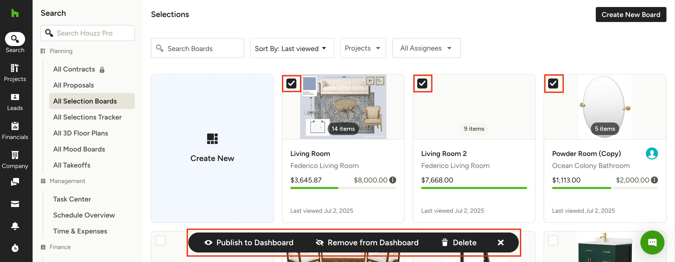675x262 pixels.
Task: Click the Houzz logo icon
Action: pyautogui.click(x=15, y=13)
